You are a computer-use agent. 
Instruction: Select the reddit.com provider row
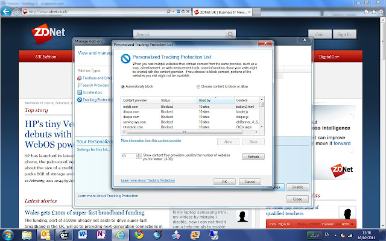[191, 107]
